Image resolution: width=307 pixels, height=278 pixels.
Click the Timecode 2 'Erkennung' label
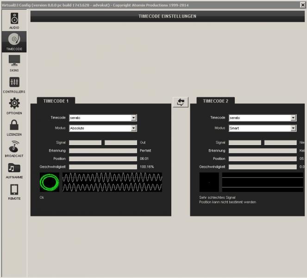click(217, 151)
